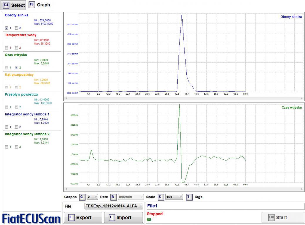Click Czas wtrysku legend in lower graph
Viewport: 305px width, 225px height.
point(291,107)
